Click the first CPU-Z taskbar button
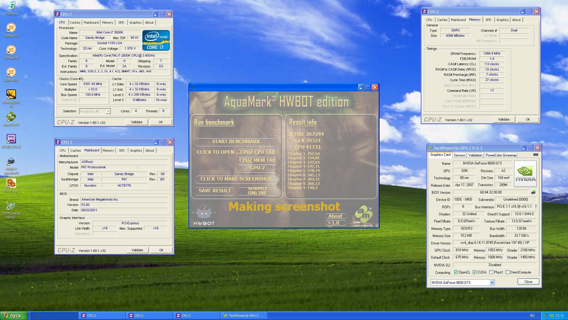 (102, 316)
